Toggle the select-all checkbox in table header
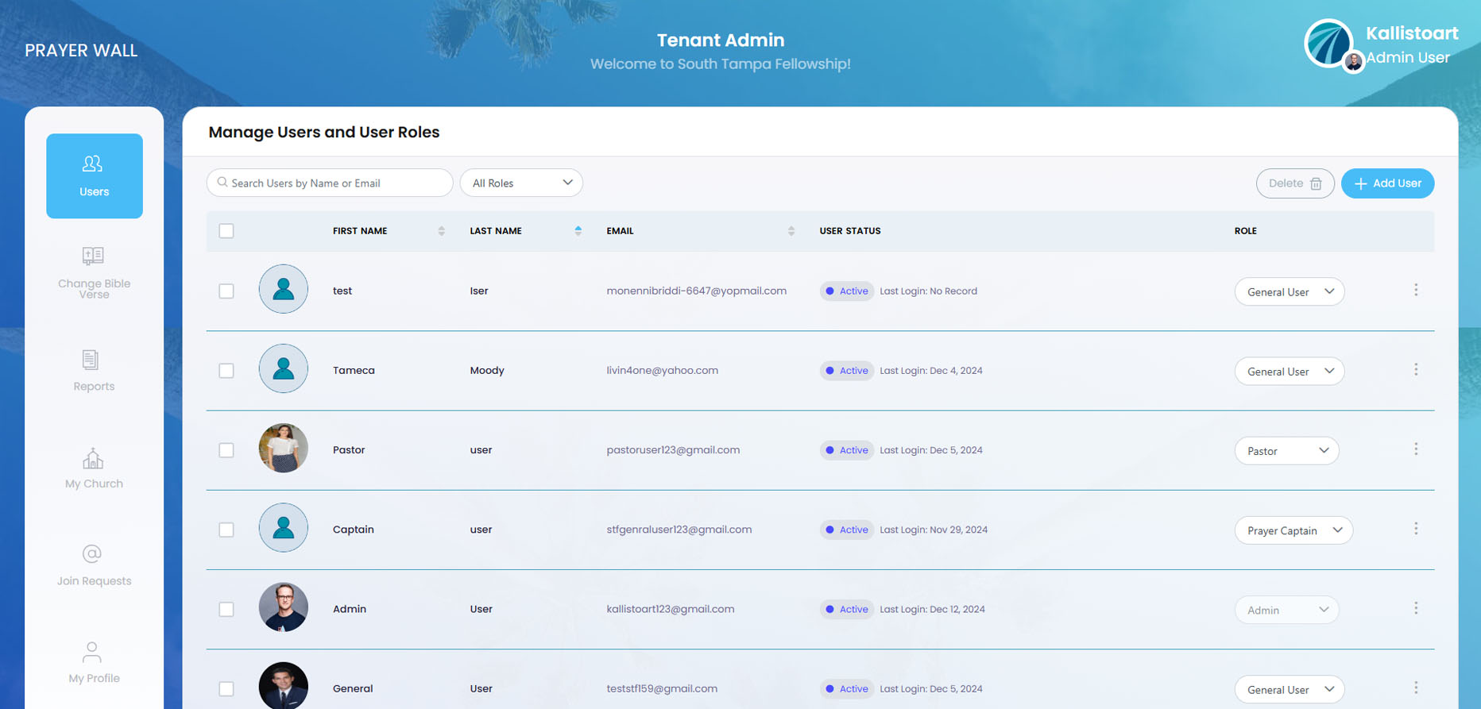The image size is (1481, 709). pos(226,231)
